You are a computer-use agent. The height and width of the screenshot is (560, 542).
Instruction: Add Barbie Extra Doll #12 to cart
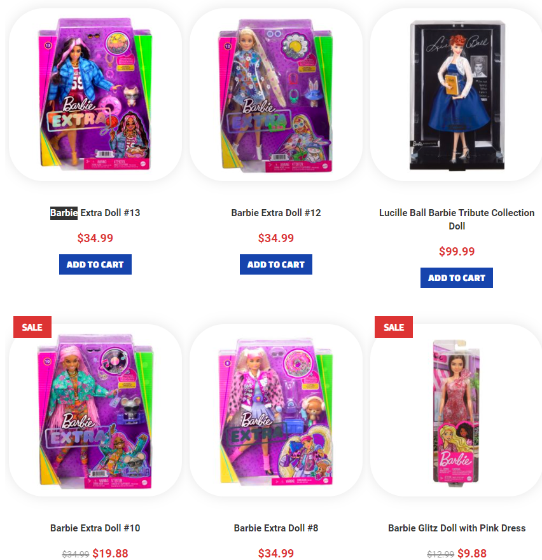pyautogui.click(x=275, y=264)
